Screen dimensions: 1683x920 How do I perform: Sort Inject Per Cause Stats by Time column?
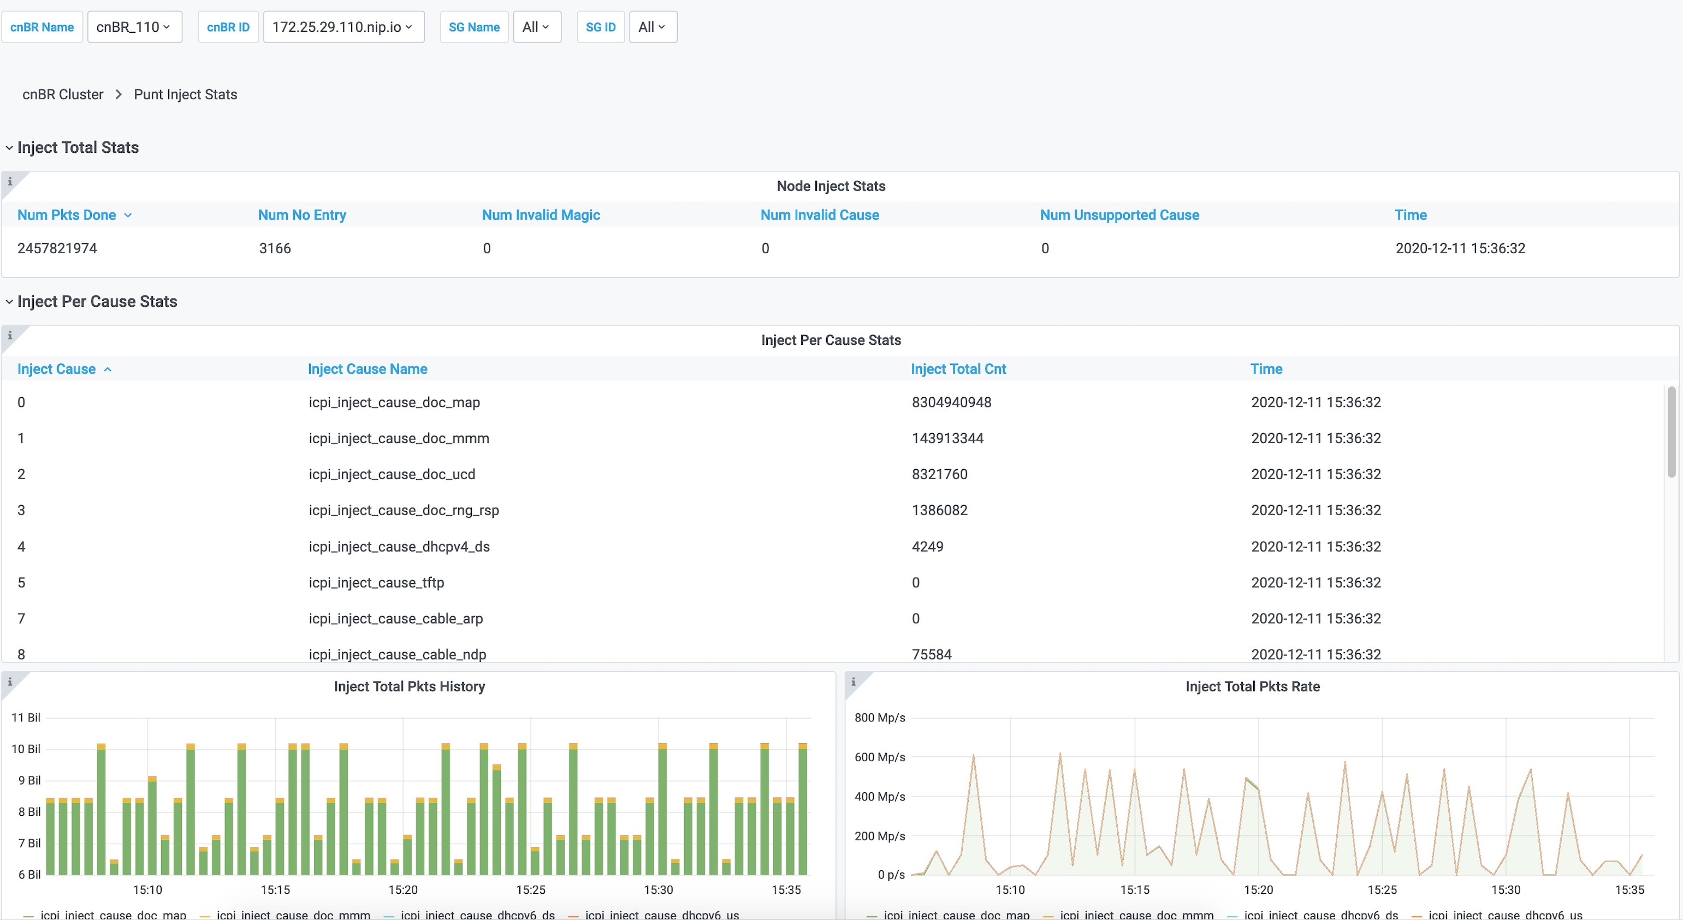tap(1266, 369)
